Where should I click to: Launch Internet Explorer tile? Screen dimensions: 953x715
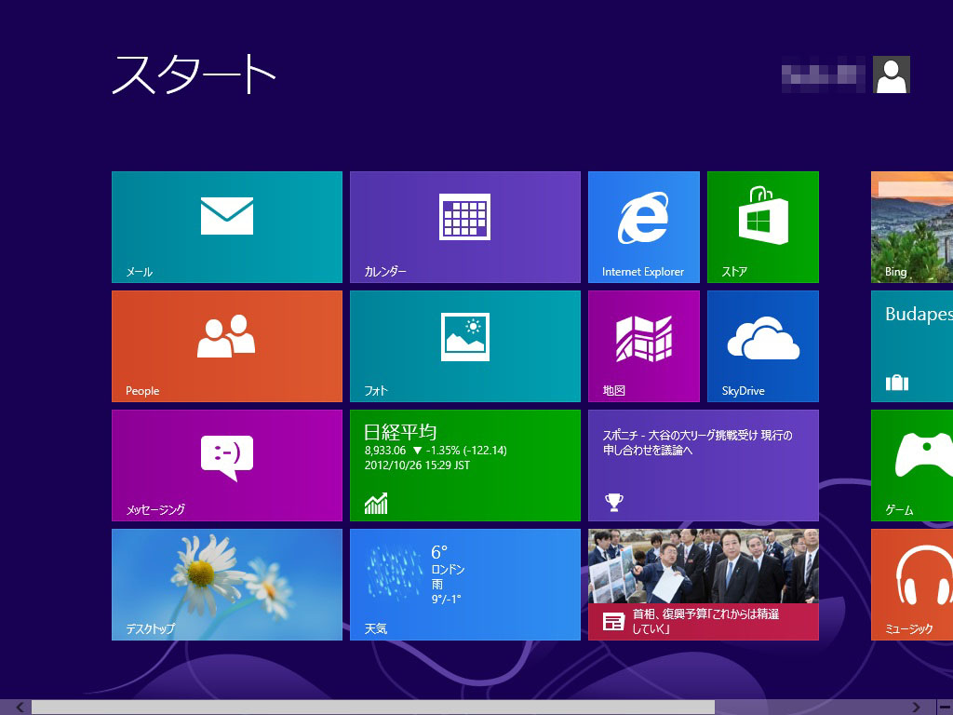click(x=644, y=227)
